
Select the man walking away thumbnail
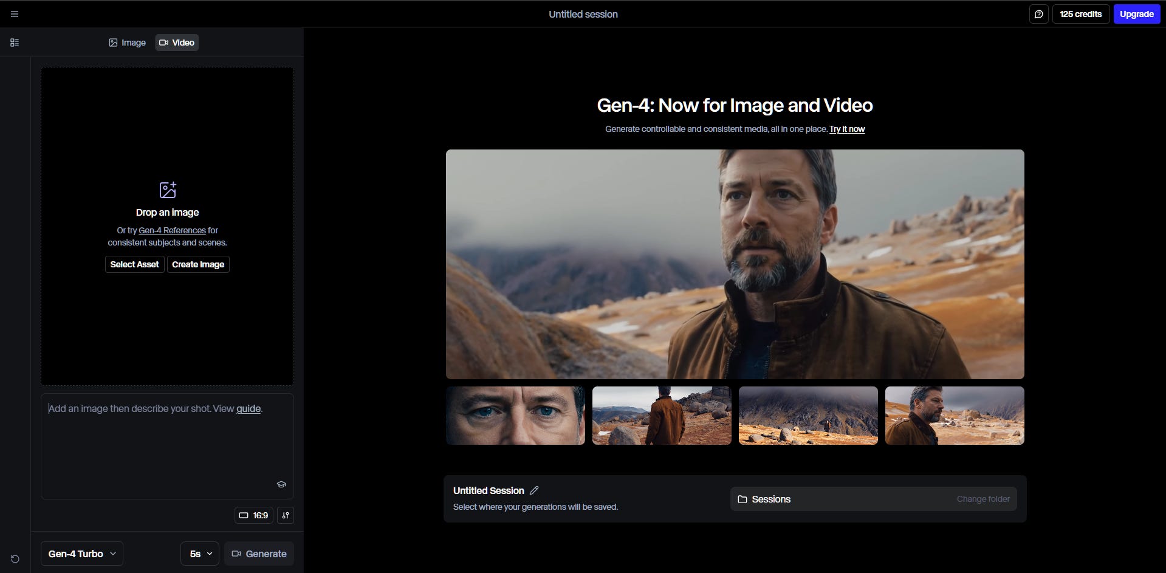[662, 416]
